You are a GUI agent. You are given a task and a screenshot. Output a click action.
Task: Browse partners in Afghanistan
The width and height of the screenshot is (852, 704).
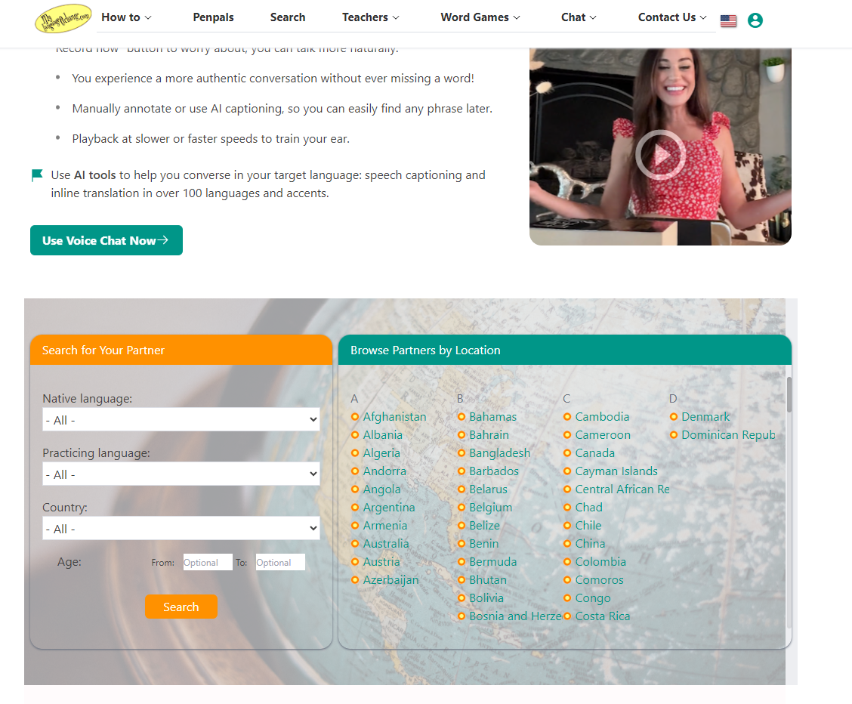(394, 417)
